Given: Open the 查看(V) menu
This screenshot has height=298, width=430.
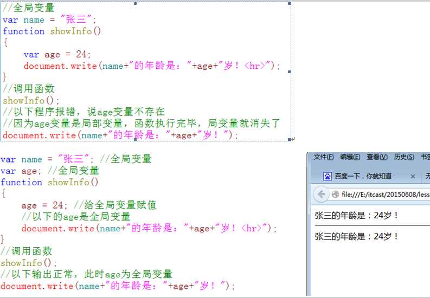Looking at the screenshot, I should (377, 157).
